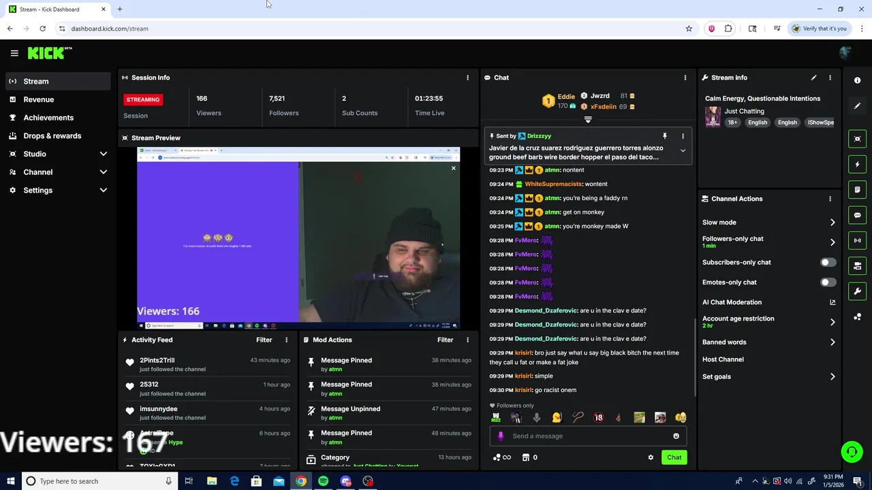Open Set goals options

(768, 376)
